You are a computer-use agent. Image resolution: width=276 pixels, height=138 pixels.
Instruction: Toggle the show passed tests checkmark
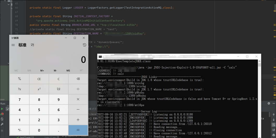pyautogui.click(x=8, y=109)
